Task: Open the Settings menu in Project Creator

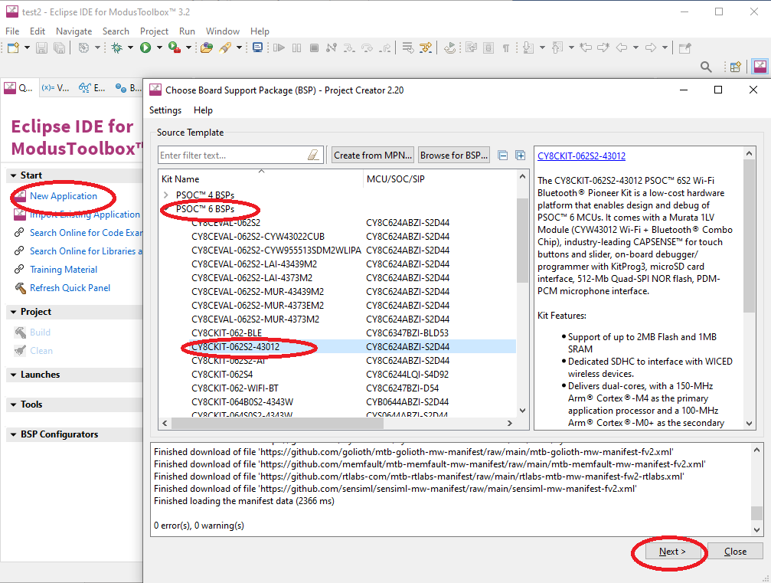Action: click(165, 110)
